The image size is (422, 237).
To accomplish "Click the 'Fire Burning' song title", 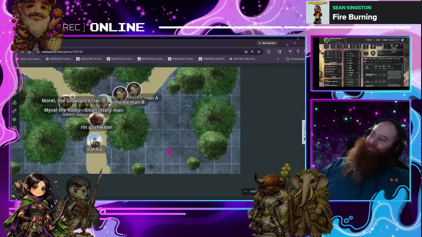I will coord(354,17).
